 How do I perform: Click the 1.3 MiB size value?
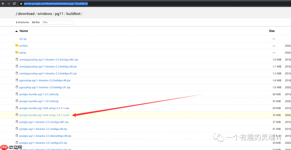coord(277,74)
